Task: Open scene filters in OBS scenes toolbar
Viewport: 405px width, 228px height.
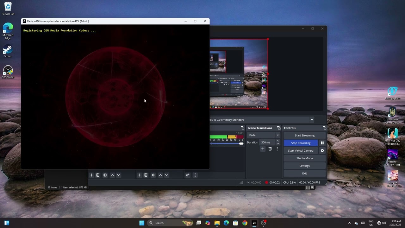Action: pos(105,175)
